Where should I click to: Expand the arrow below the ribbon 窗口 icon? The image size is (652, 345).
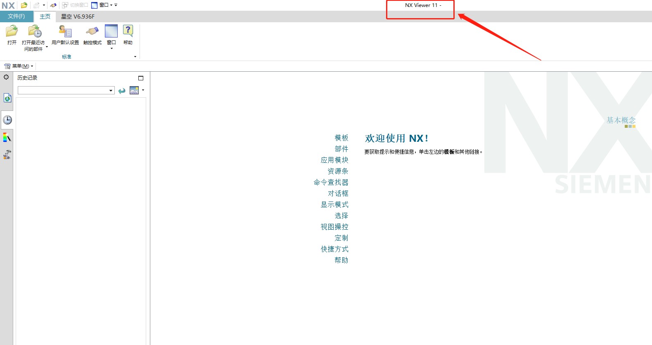pyautogui.click(x=111, y=49)
